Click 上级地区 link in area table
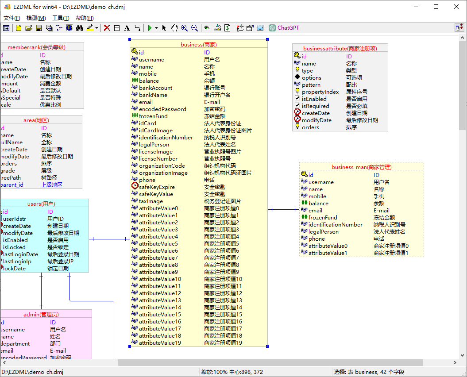The height and width of the screenshot is (377, 467). click(x=52, y=185)
